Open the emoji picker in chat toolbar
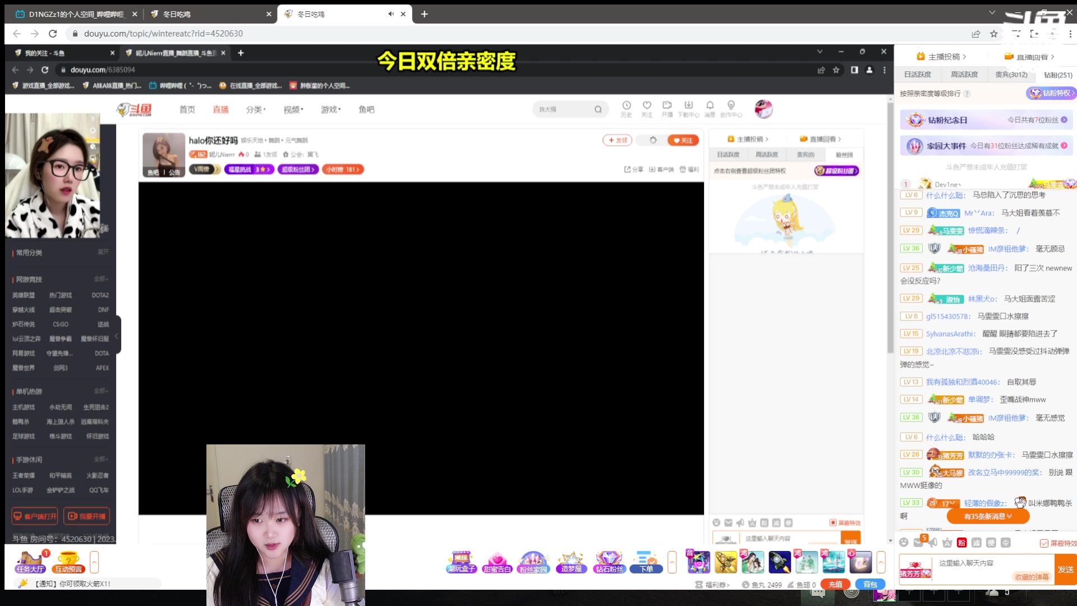1077x606 pixels. (x=904, y=543)
